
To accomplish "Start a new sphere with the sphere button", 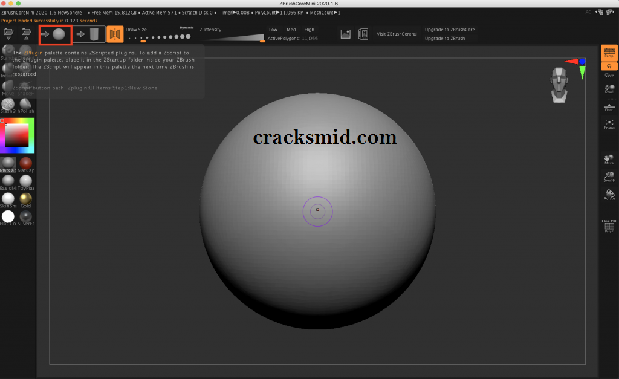I will pos(55,34).
